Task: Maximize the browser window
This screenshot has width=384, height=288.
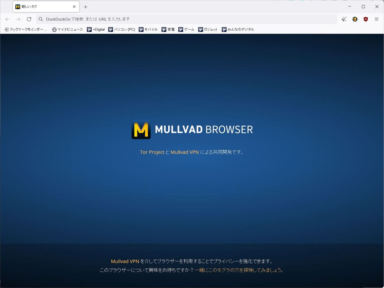Action: (x=363, y=7)
